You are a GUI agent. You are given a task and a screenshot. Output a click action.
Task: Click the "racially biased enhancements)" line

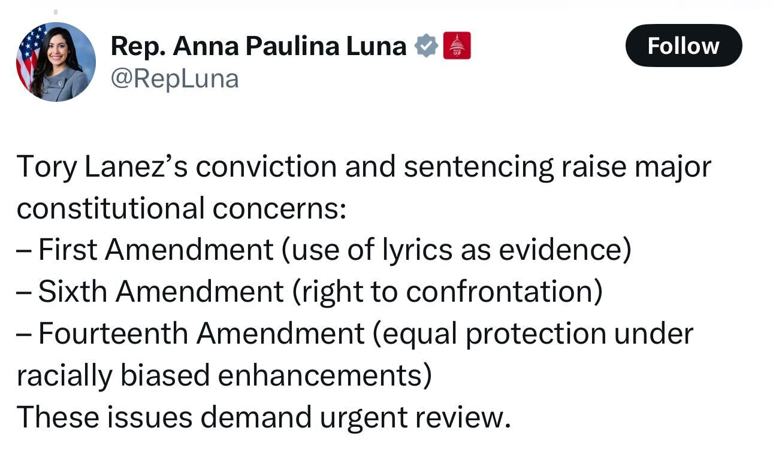coord(224,375)
